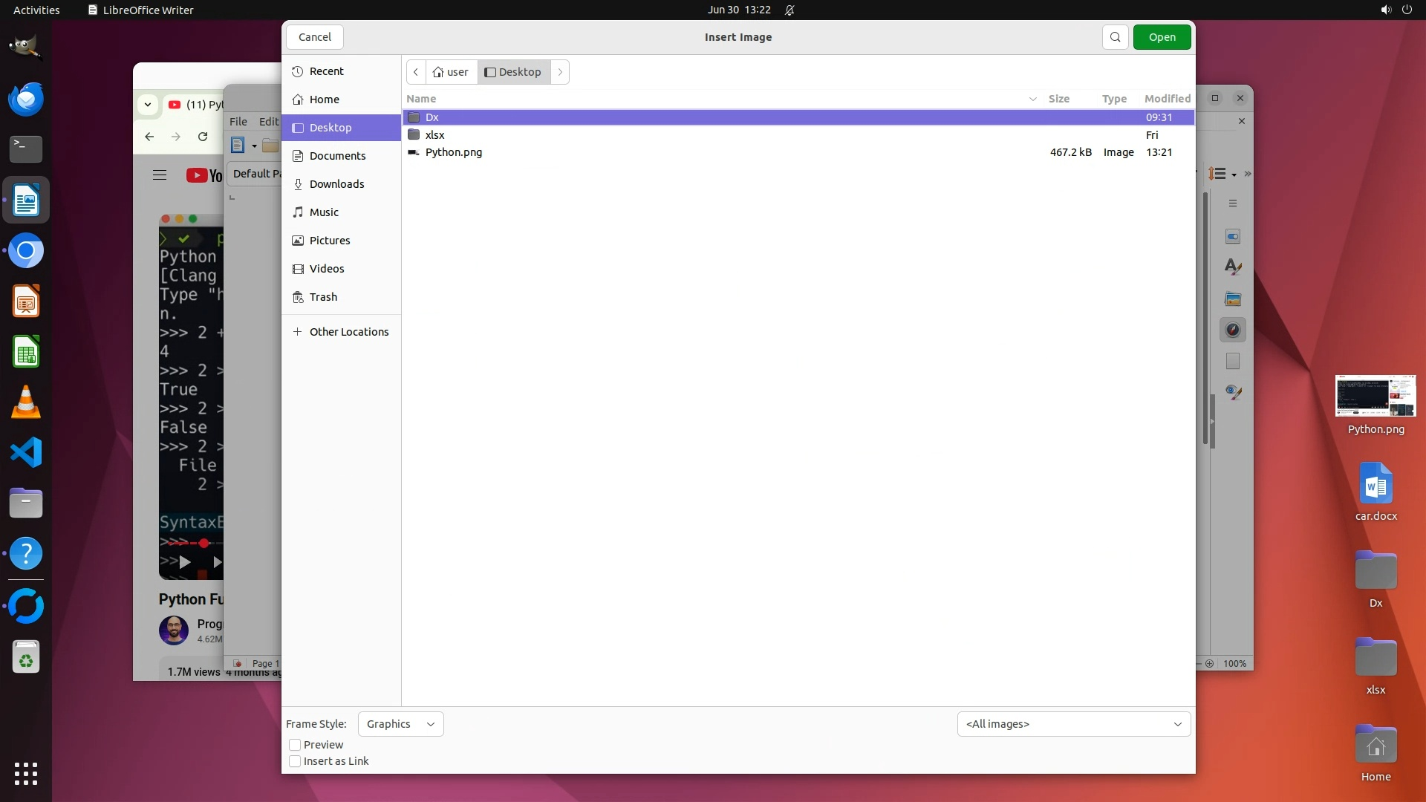Click the Trash place in sidebar
The width and height of the screenshot is (1426, 802).
point(323,297)
